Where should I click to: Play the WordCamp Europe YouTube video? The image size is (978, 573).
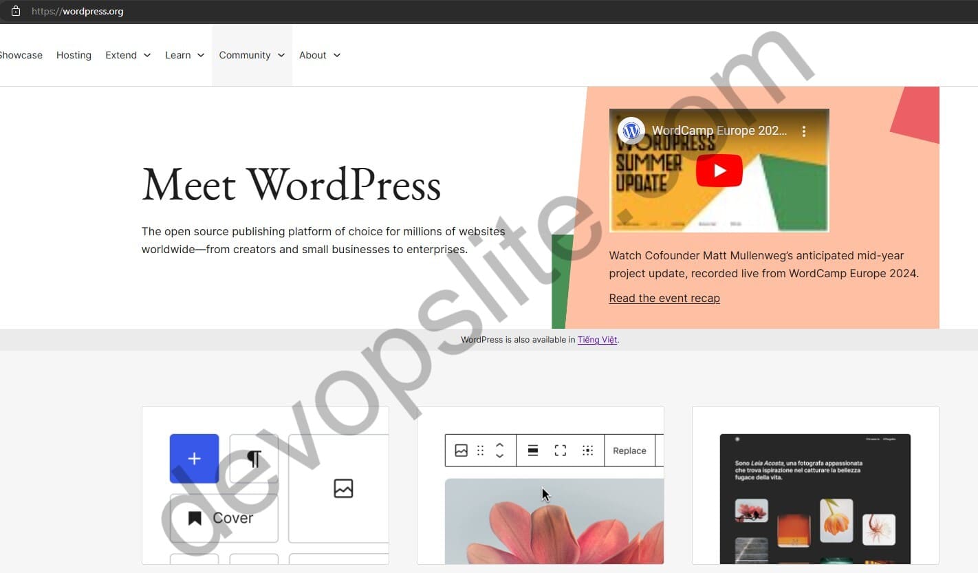tap(719, 171)
